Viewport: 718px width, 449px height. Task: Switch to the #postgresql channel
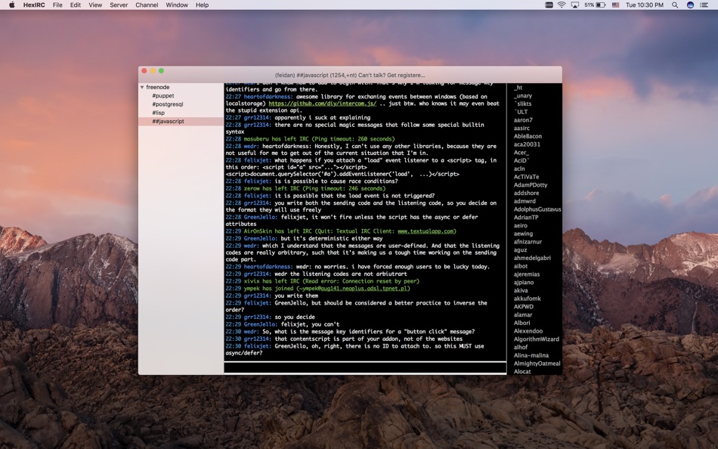(168, 104)
